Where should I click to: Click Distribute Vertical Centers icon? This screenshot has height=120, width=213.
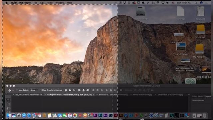(x=98, y=90)
